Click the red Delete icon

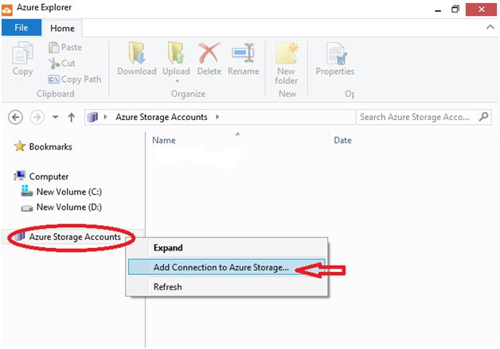click(x=209, y=52)
